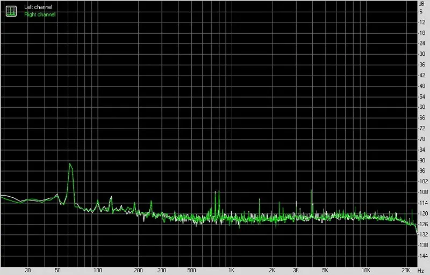Click the '-12' dB axis value
This screenshot has width=430, height=275.
(422, 23)
